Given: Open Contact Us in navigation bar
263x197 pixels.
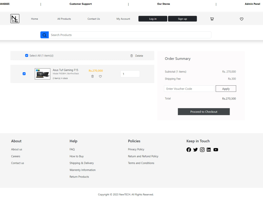Looking at the screenshot, I should coord(94,19).
